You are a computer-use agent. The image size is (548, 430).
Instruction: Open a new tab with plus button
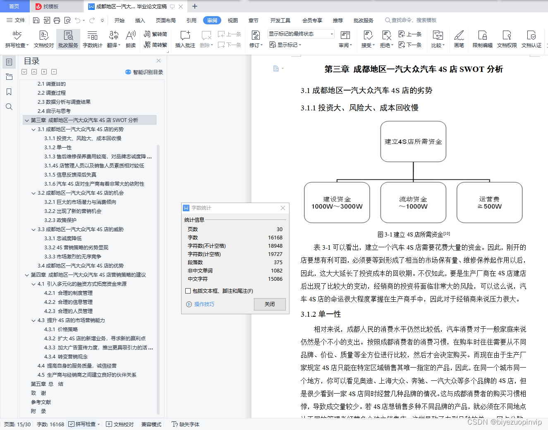[195, 6]
